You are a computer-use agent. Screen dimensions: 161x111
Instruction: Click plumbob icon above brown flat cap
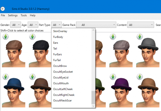6,36
